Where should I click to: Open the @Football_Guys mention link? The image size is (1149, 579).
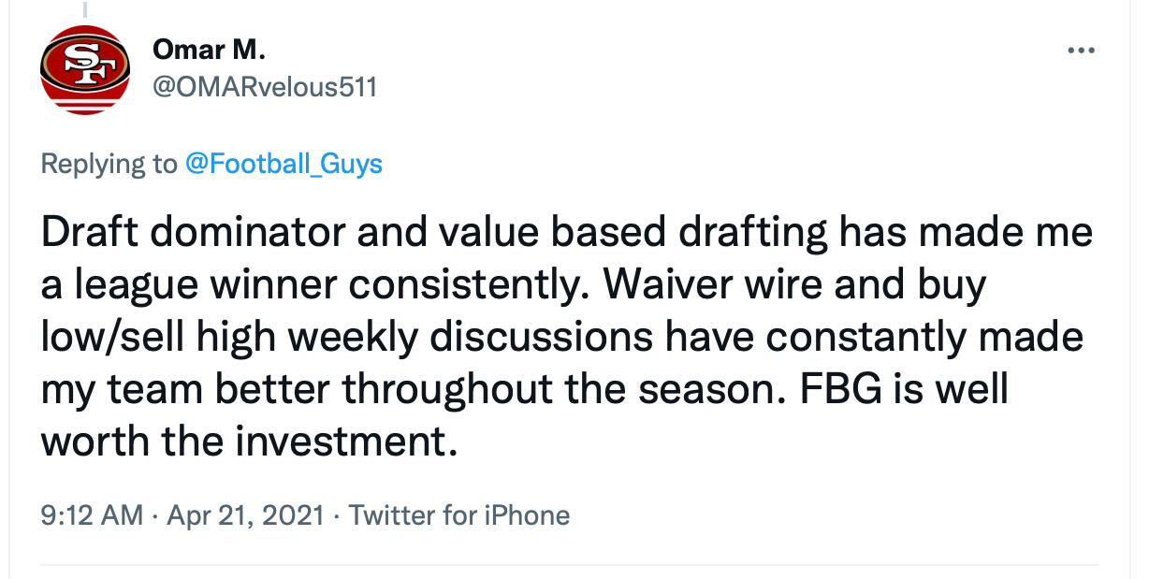click(284, 164)
